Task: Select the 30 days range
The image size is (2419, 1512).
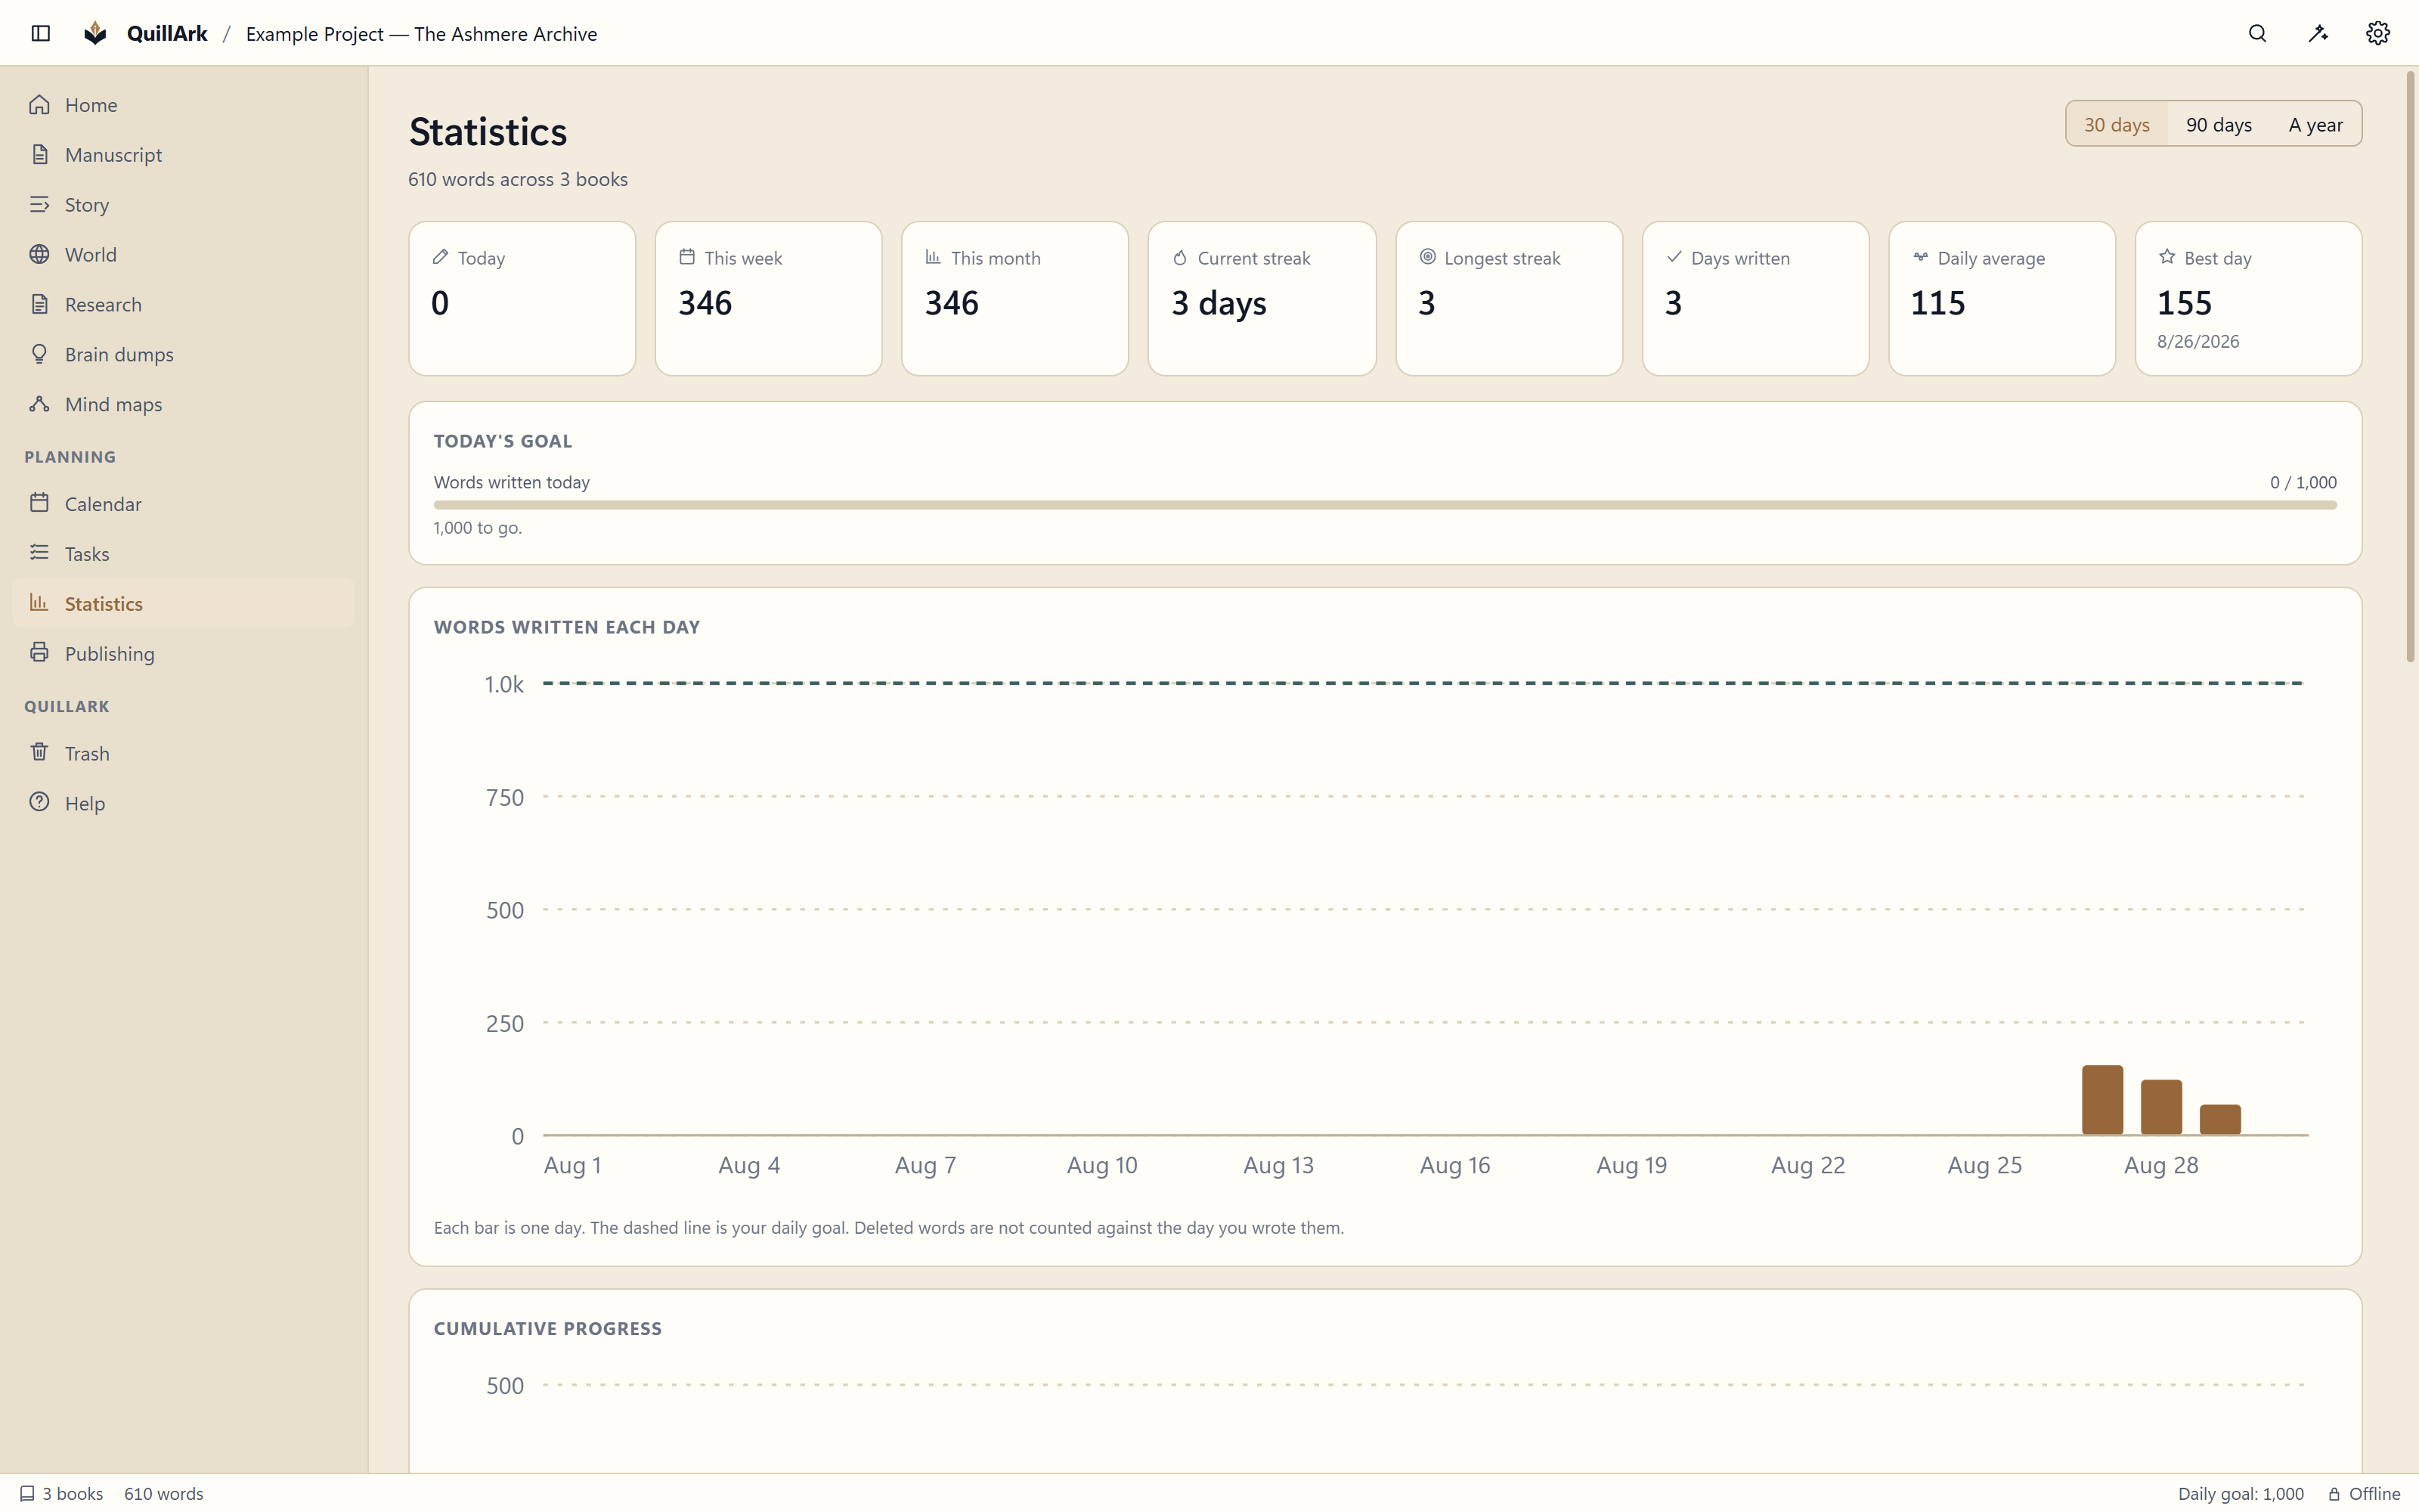Action: point(2116,124)
